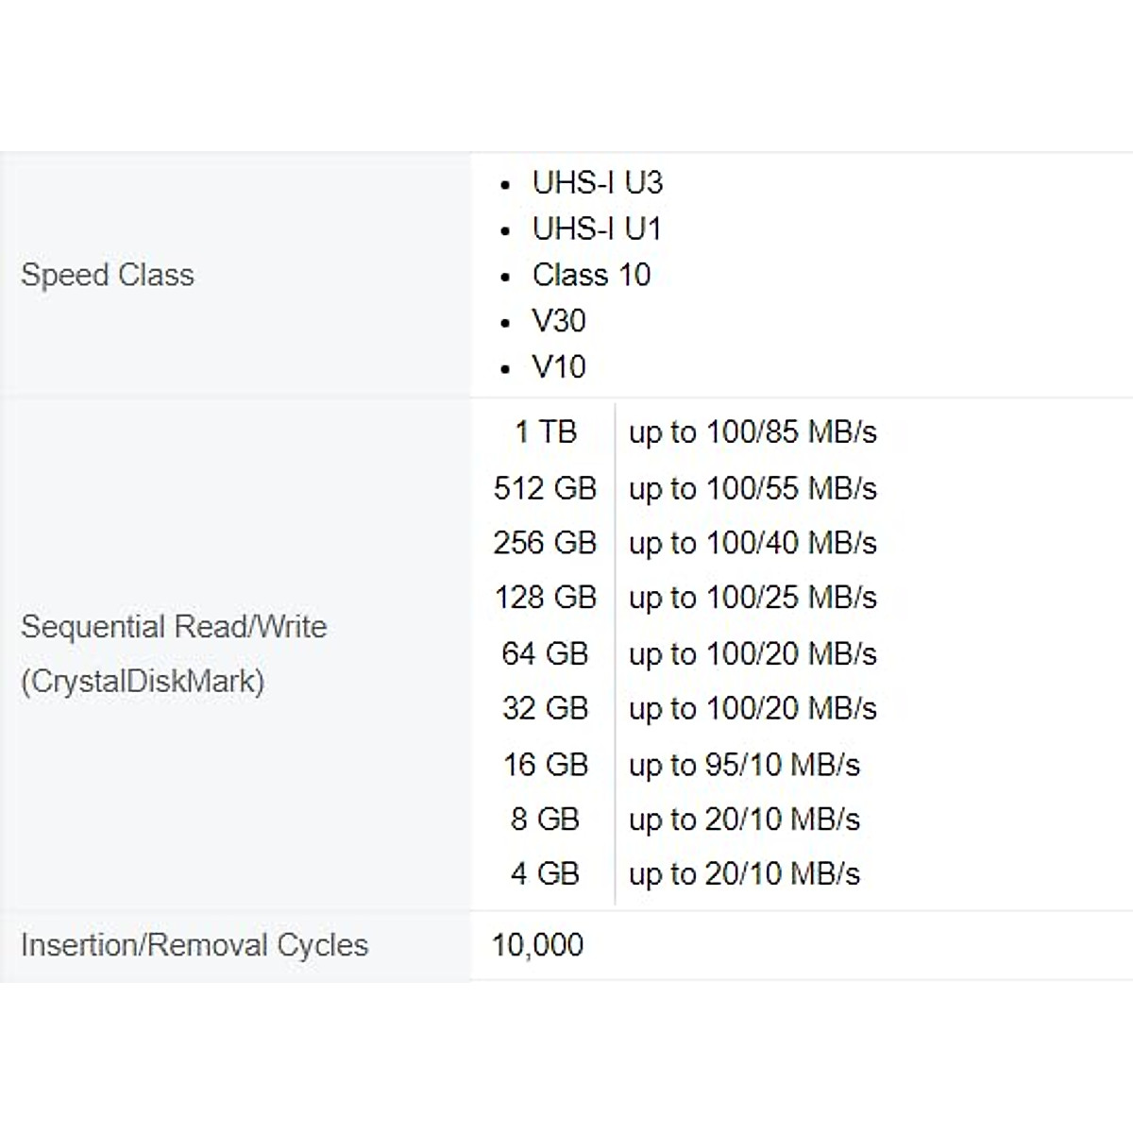Click the up to 100/55 MB/s value
Image resolution: width=1133 pixels, height=1133 pixels.
753,488
